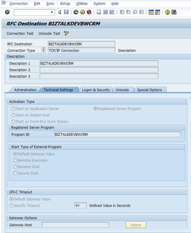Switch to the Special Options tab
Image resolution: width=191 pixels, height=233 pixels.
coord(149,90)
